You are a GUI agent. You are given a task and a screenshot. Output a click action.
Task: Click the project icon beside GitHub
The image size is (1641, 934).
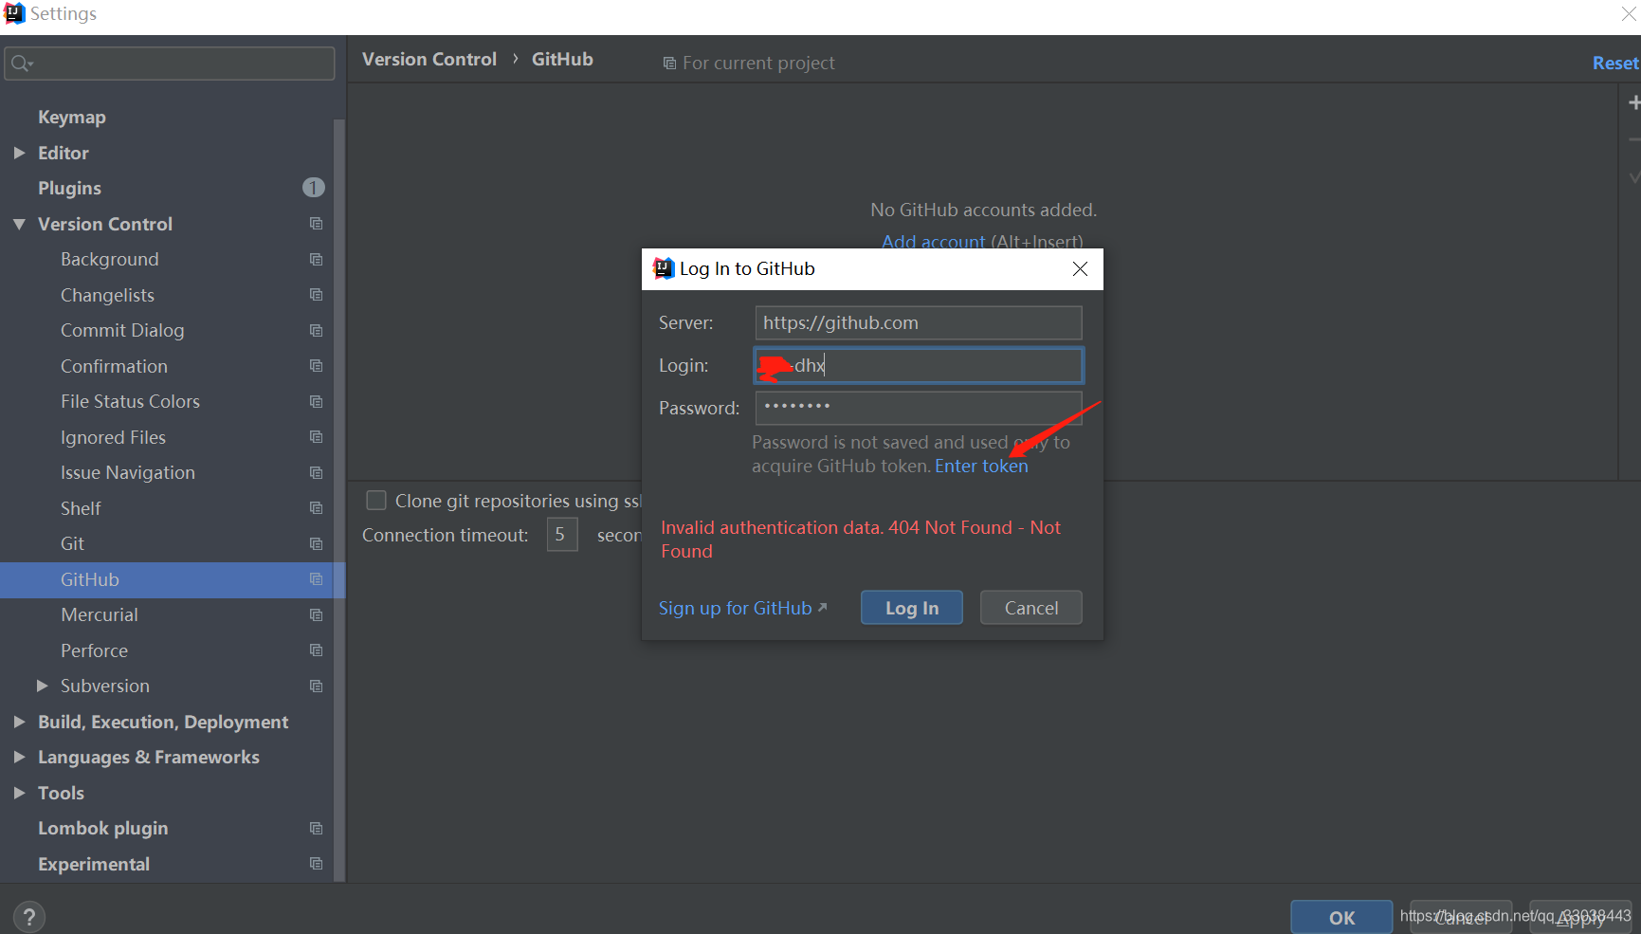[316, 579]
